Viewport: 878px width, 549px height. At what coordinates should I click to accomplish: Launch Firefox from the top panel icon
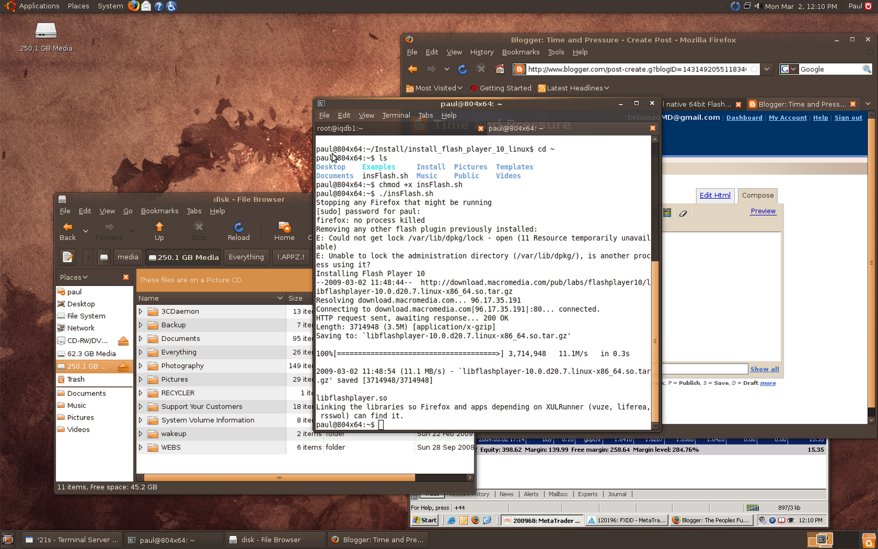point(133,6)
